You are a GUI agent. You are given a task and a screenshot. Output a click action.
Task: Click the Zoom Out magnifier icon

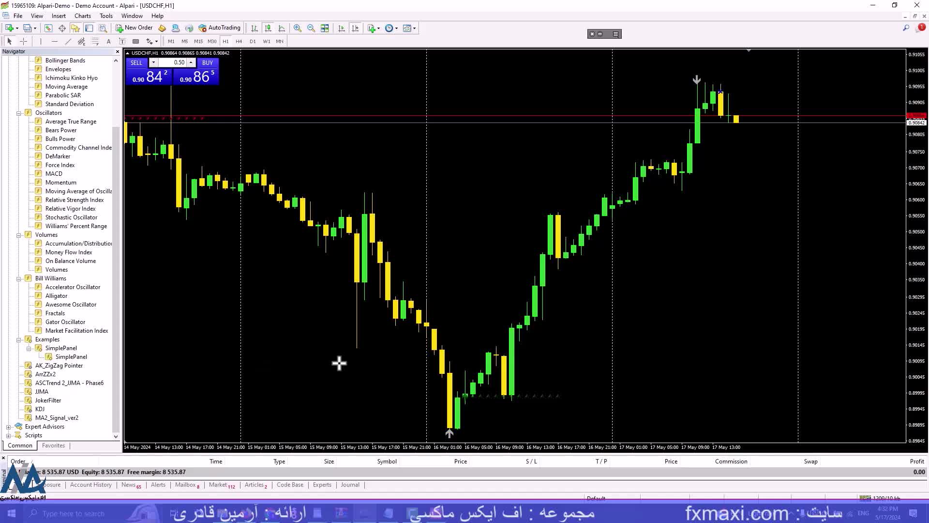(311, 28)
